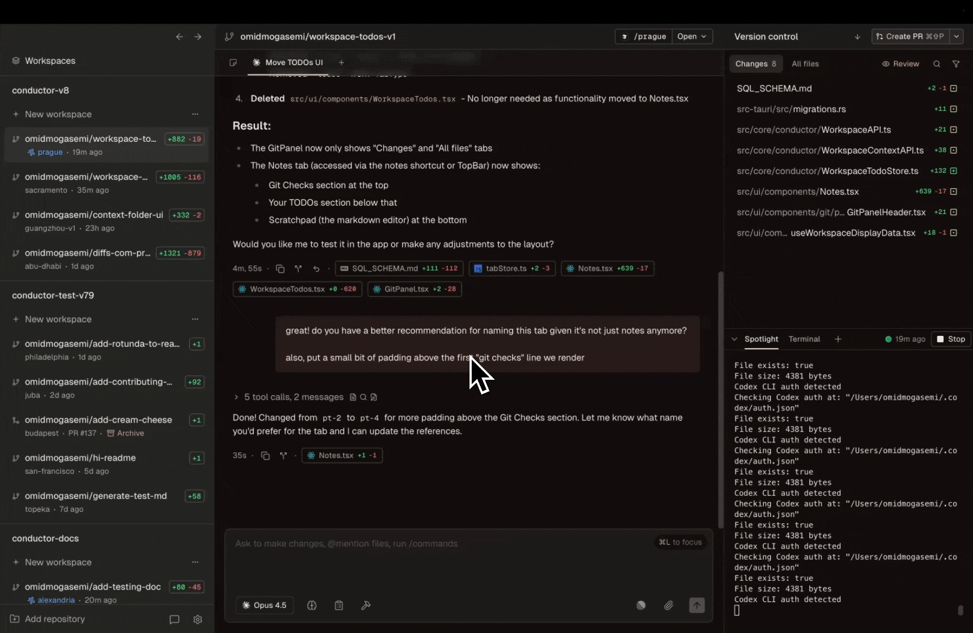
Task: Stop the running Spotlight process
Action: 951,339
